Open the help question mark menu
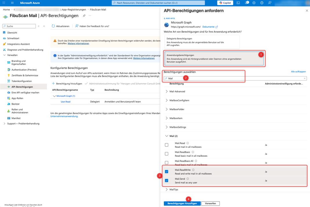Image resolution: width=310 pixels, height=207 pixels. [x=262, y=3]
